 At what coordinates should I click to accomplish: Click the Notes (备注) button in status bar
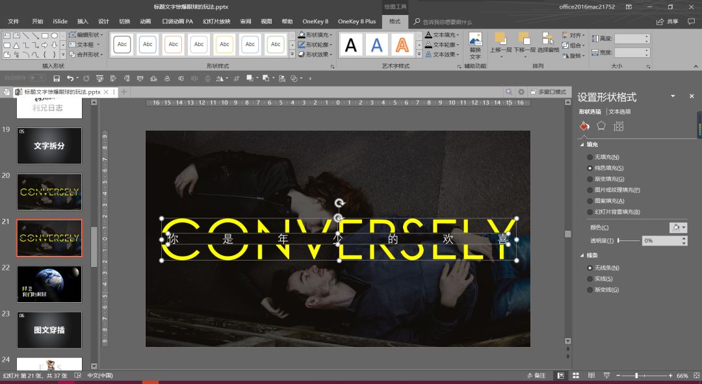(x=537, y=376)
